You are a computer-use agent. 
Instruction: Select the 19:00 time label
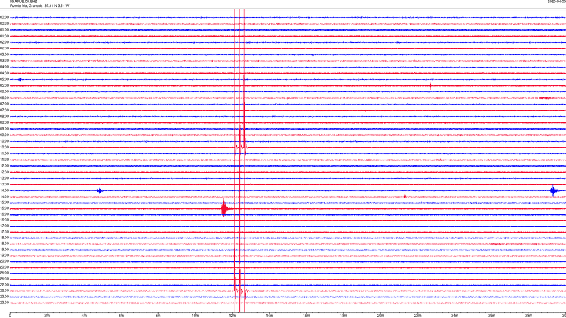click(x=4, y=249)
